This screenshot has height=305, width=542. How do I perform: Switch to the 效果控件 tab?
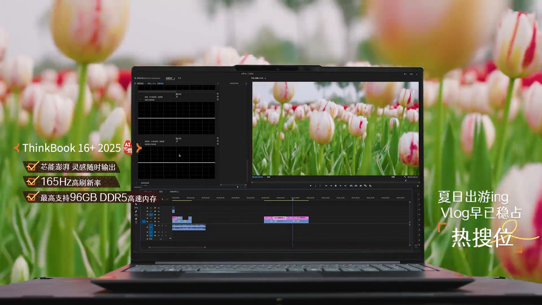(x=169, y=78)
